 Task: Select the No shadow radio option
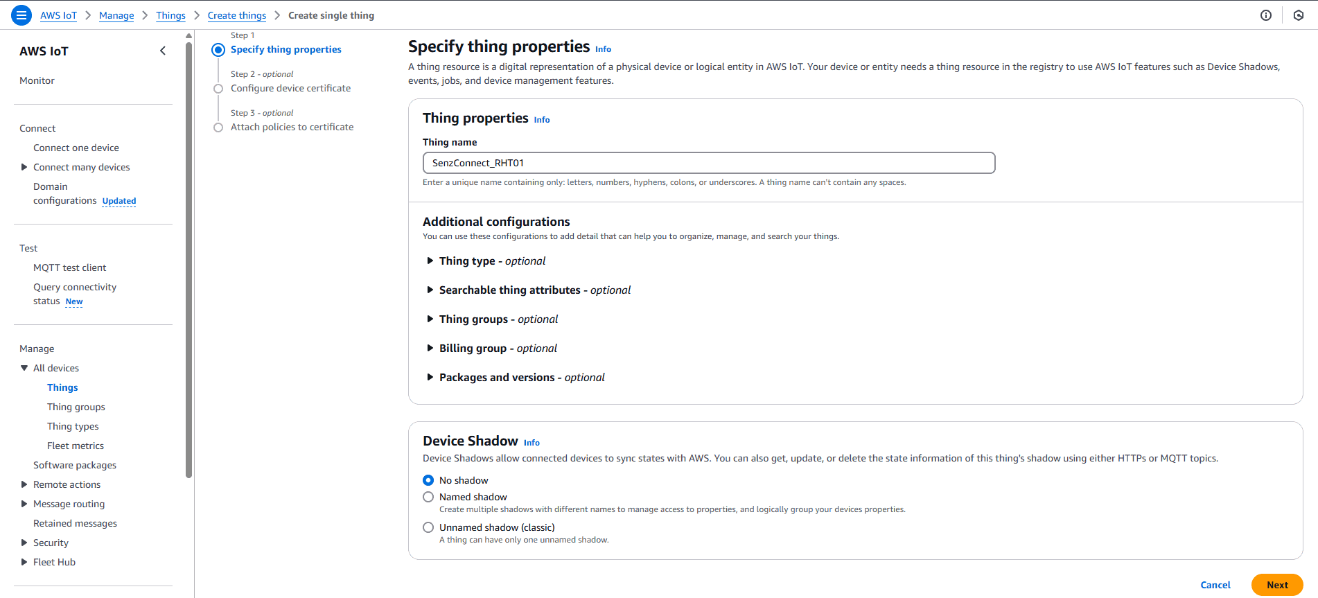428,480
